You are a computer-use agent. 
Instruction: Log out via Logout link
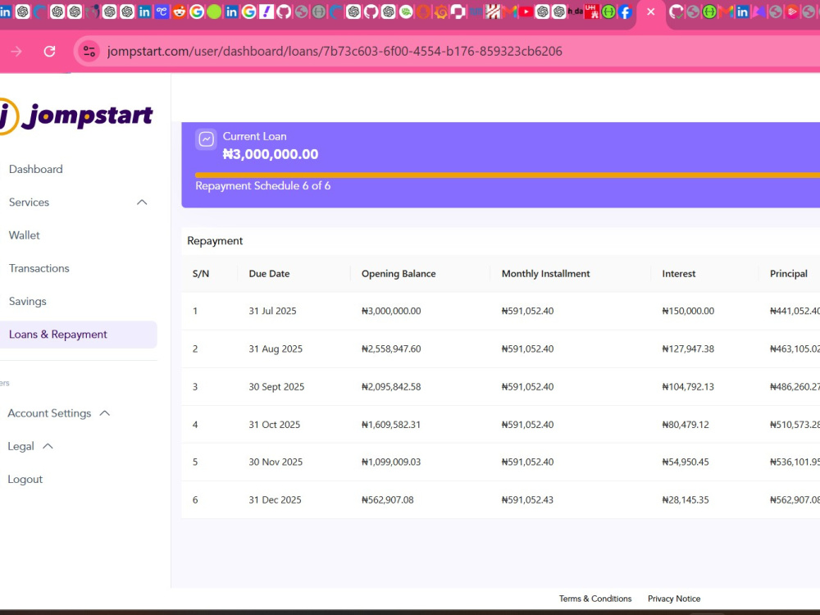tap(25, 480)
